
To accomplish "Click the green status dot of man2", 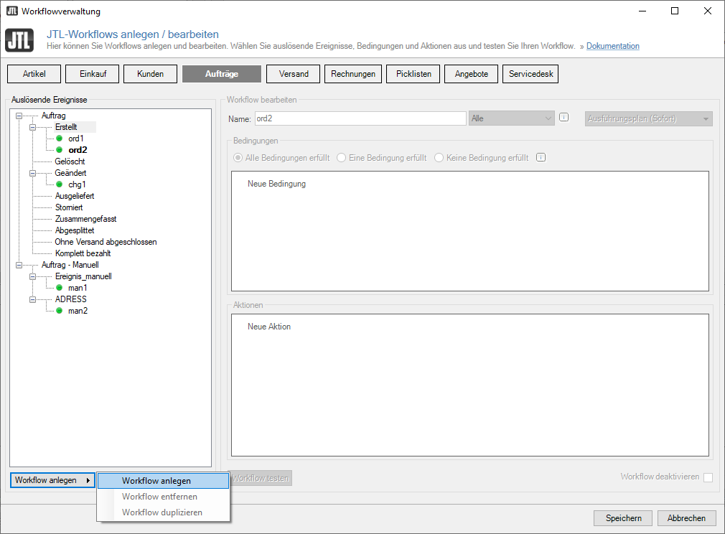I will pyautogui.click(x=59, y=311).
